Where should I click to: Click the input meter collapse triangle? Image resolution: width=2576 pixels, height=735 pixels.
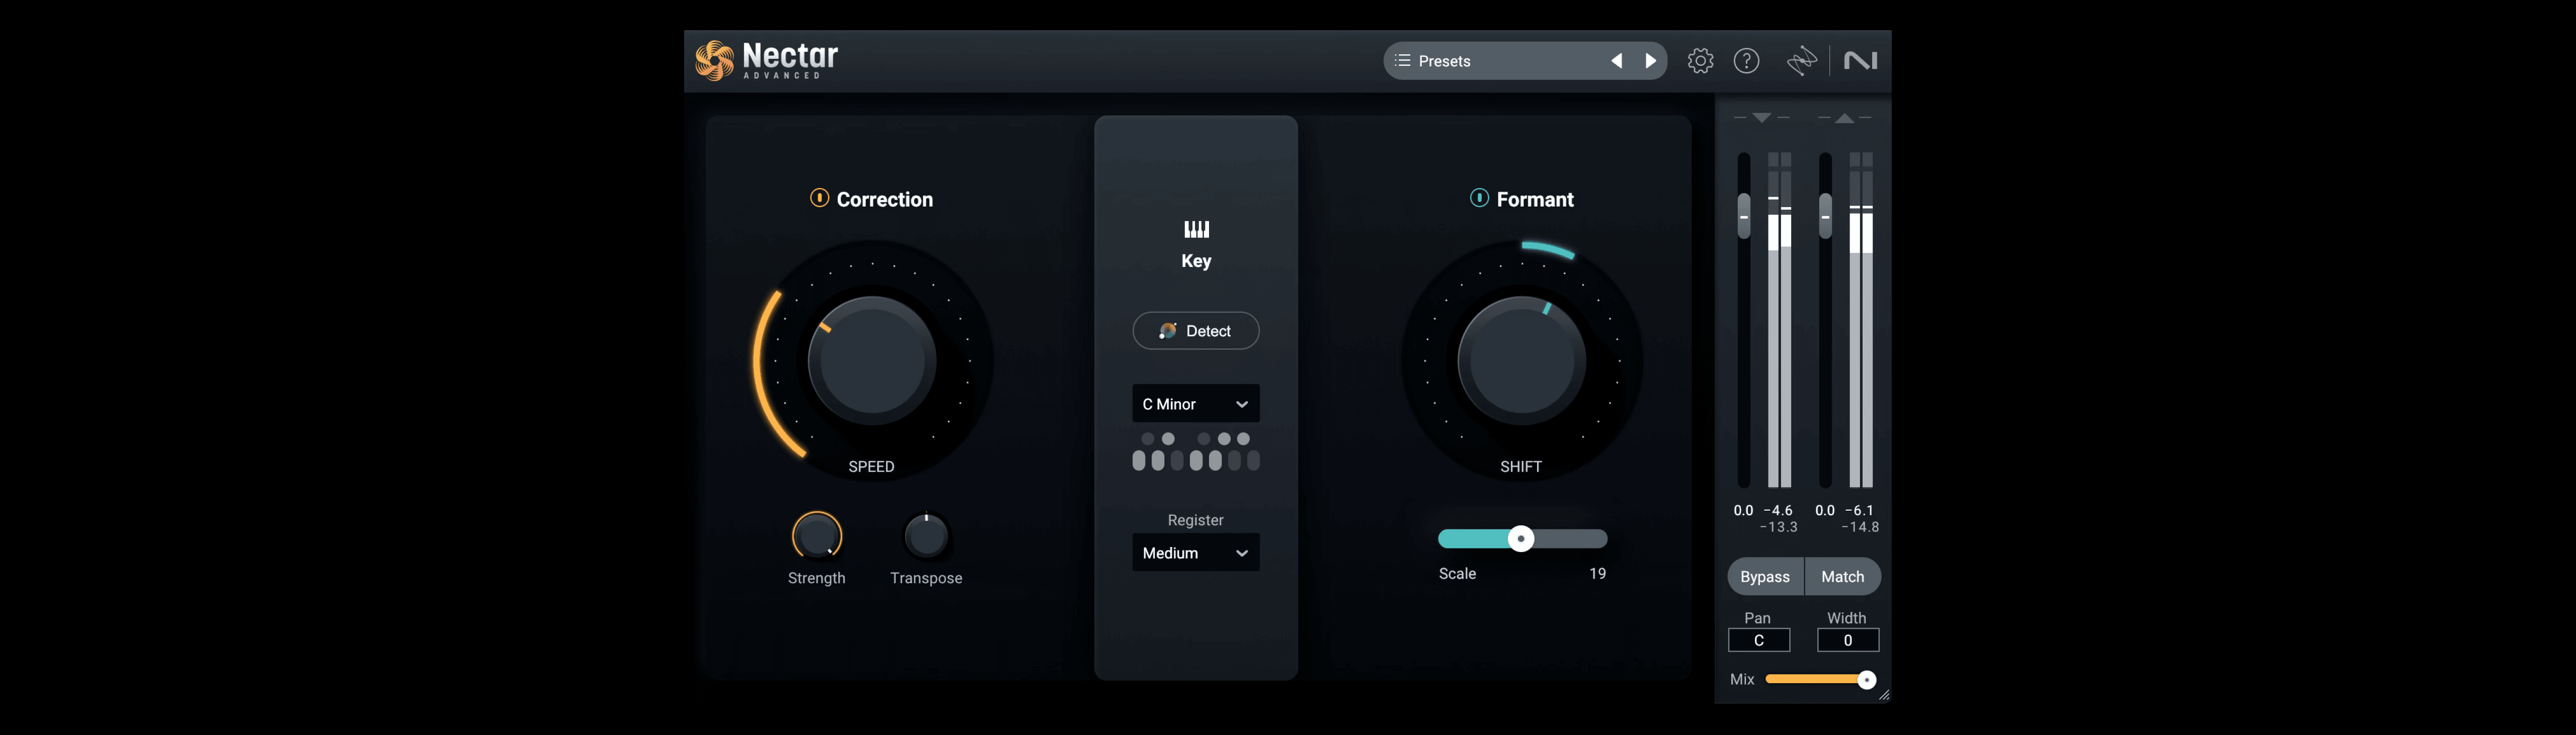(x=1762, y=117)
